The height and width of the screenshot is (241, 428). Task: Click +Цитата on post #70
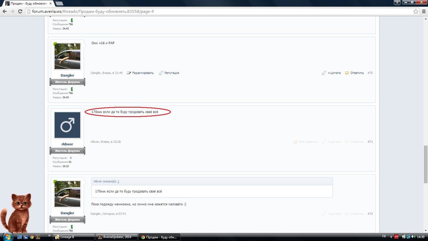tap(332, 73)
